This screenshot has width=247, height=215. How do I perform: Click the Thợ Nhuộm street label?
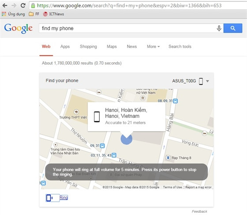(79, 136)
